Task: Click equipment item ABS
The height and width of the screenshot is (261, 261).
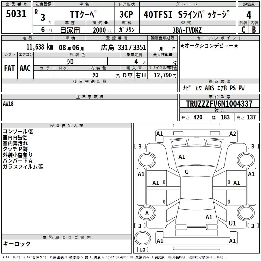Action: (x=209, y=88)
